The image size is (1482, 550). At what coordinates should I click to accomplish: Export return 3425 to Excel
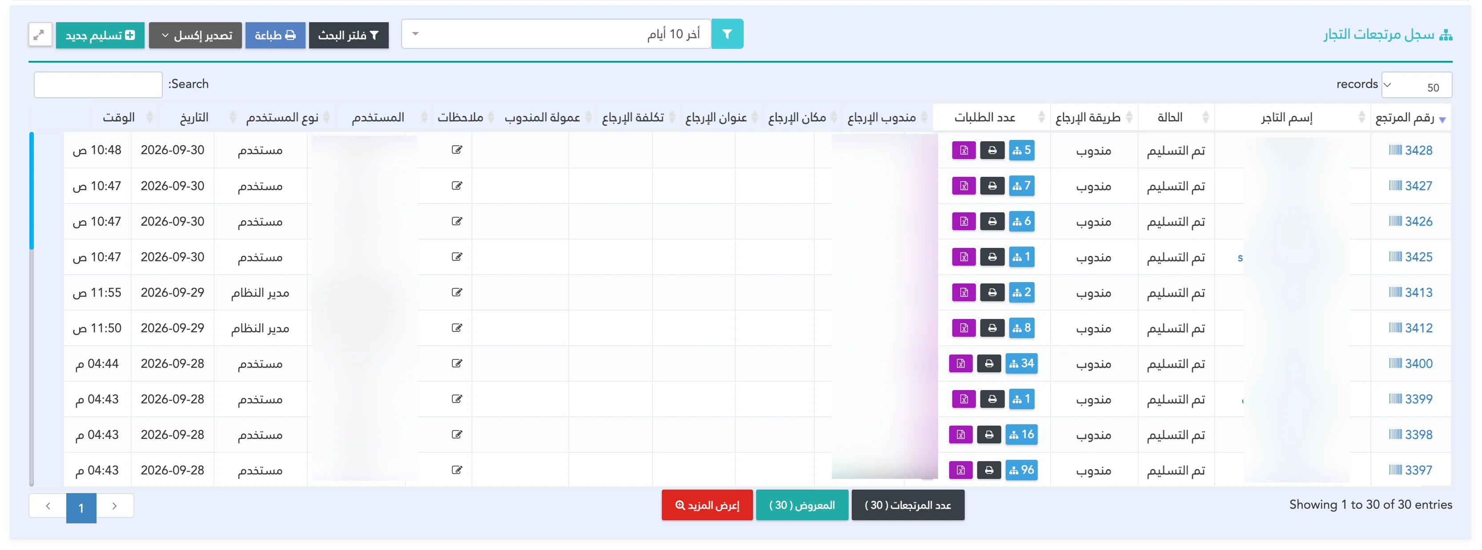point(964,258)
